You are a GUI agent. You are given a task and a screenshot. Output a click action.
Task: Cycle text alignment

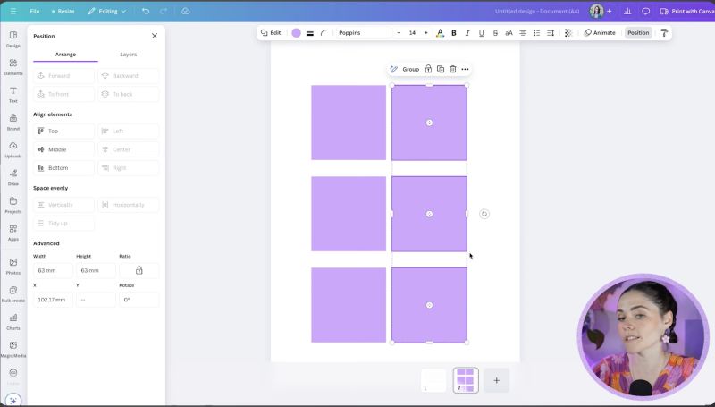pos(523,33)
